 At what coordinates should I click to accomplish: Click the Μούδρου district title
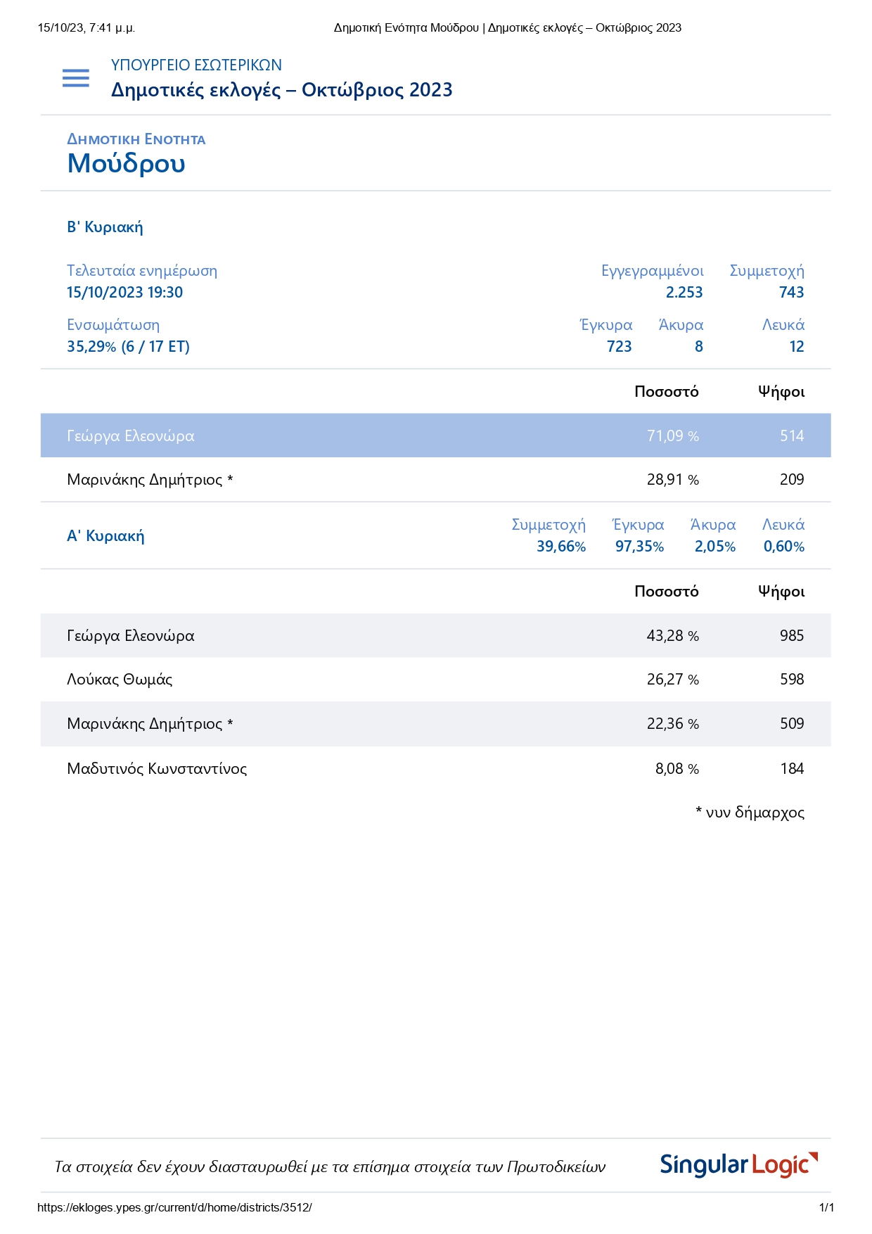tap(126, 164)
